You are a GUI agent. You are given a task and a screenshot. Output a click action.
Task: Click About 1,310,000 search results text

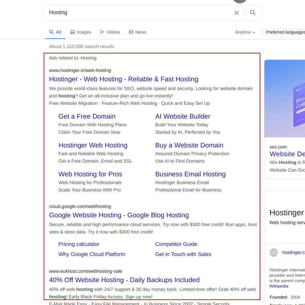pyautogui.click(x=82, y=46)
